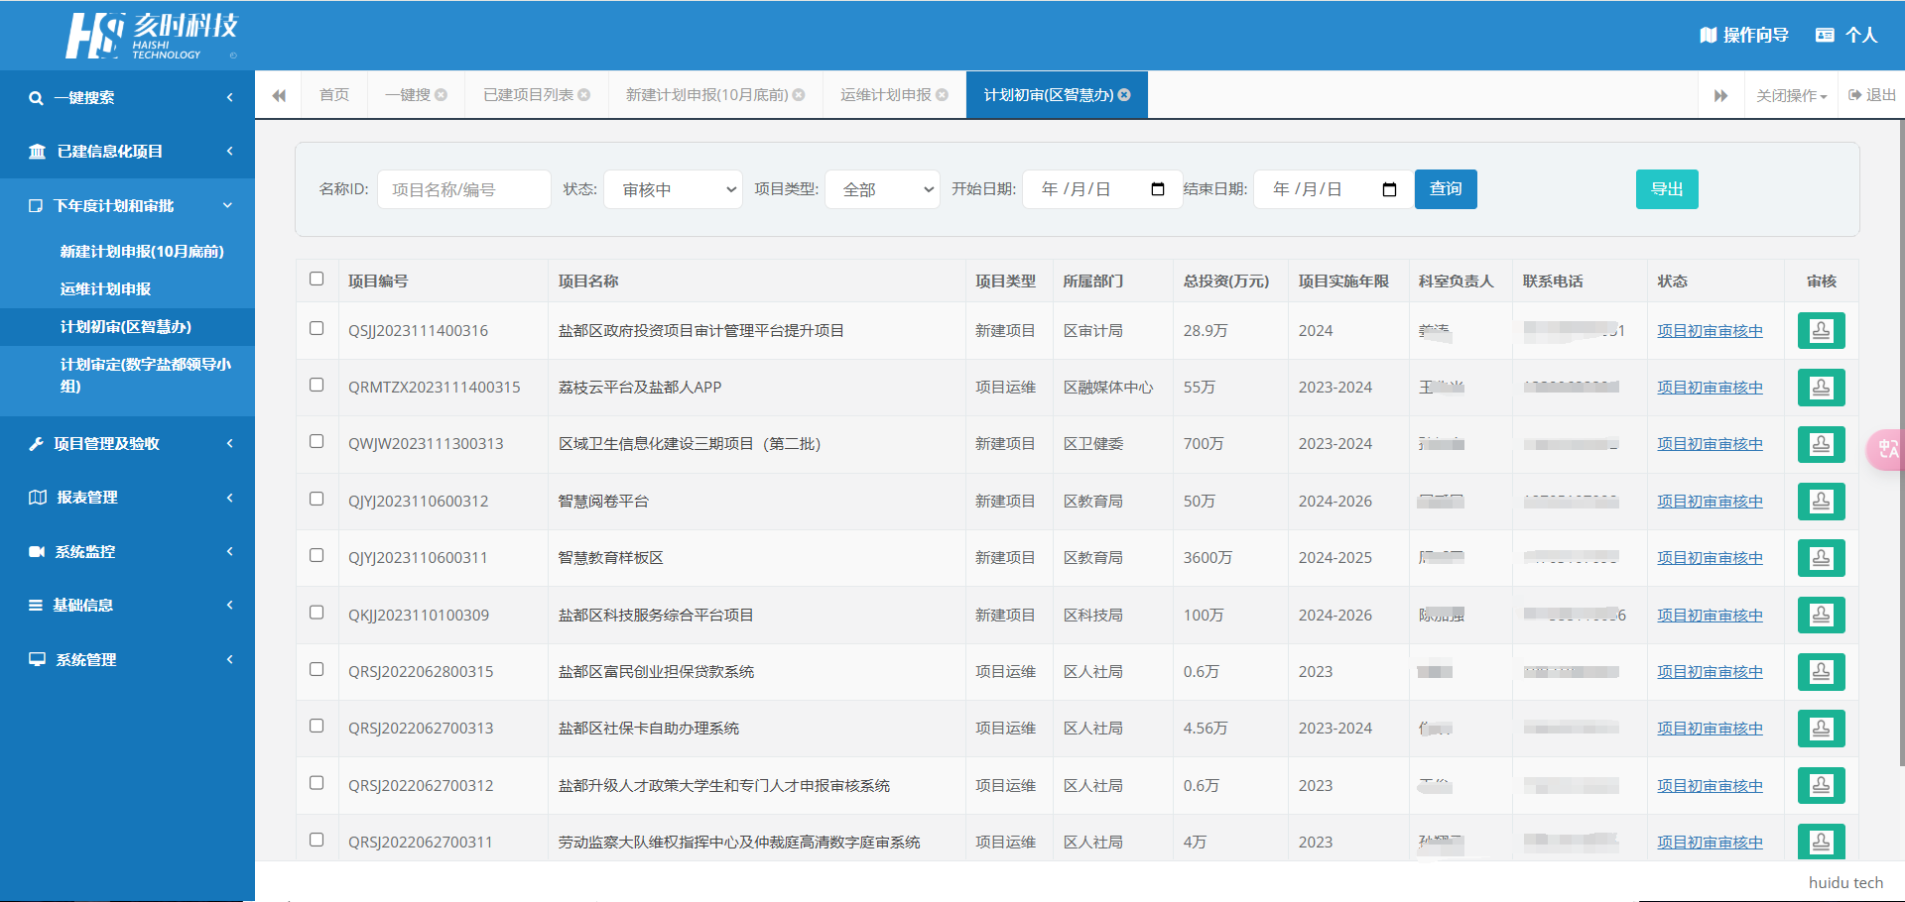Close the 已建项目列表 tab
The image size is (1905, 902).
[584, 95]
